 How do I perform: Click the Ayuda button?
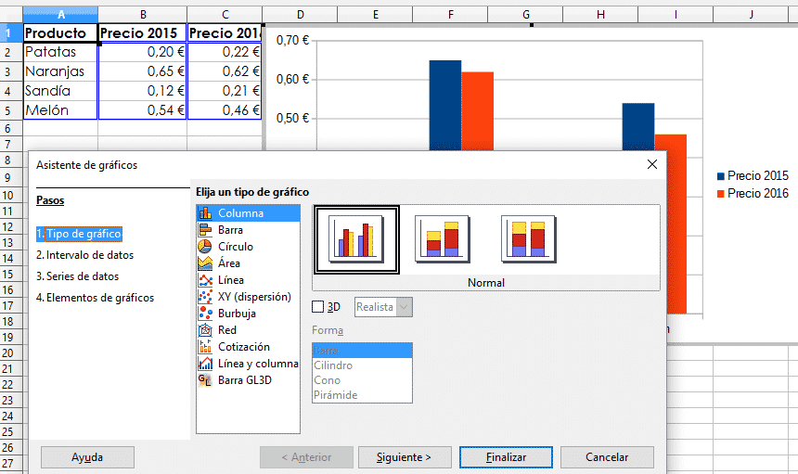(x=87, y=457)
